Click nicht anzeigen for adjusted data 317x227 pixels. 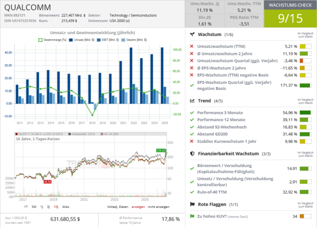click(158, 207)
